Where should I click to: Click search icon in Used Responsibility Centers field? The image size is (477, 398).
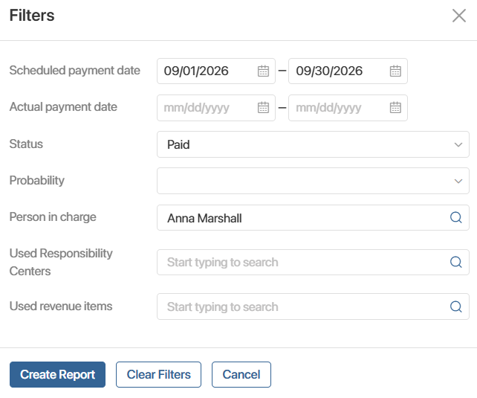[455, 262]
